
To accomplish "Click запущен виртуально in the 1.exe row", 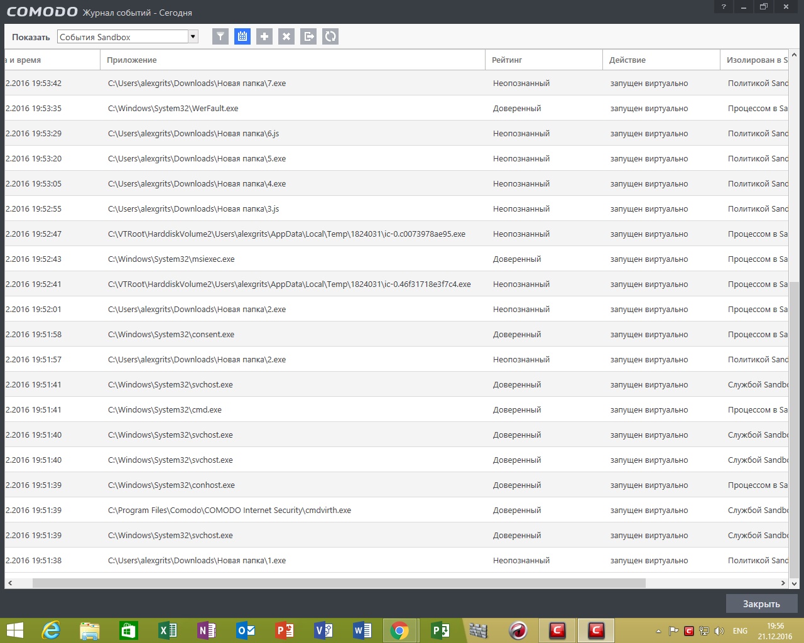I will pos(649,561).
